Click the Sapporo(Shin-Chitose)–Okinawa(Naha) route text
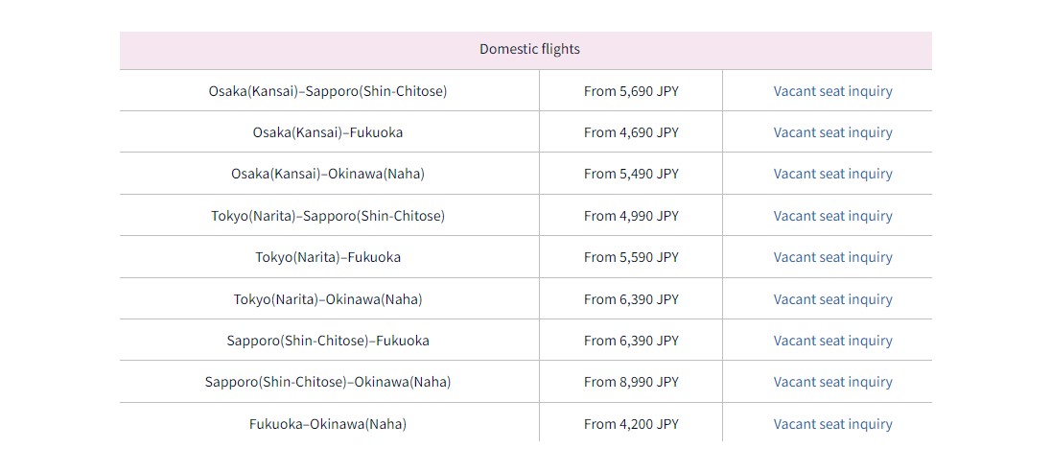Image resolution: width=1051 pixels, height=472 pixels. [x=328, y=382]
